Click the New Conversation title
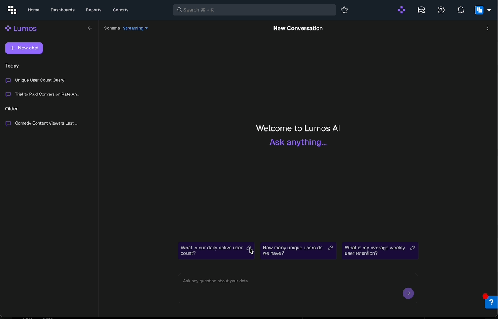The width and height of the screenshot is (498, 319). coord(298,28)
